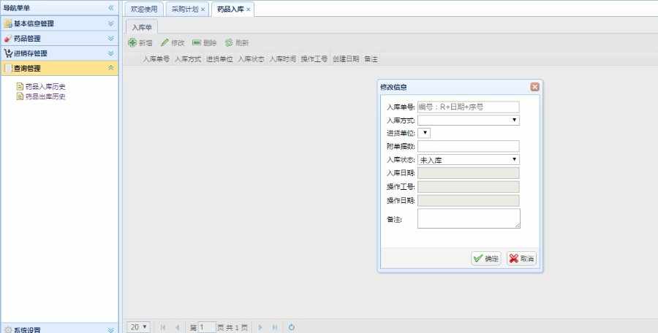Click 创建日期 column header
This screenshot has height=333, width=658.
pos(346,59)
